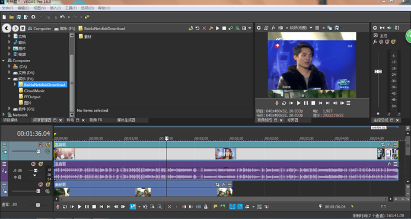Image resolution: width=411 pixels, height=219 pixels.
Task: Click the master volume fader in mixer
Action: pos(378,72)
